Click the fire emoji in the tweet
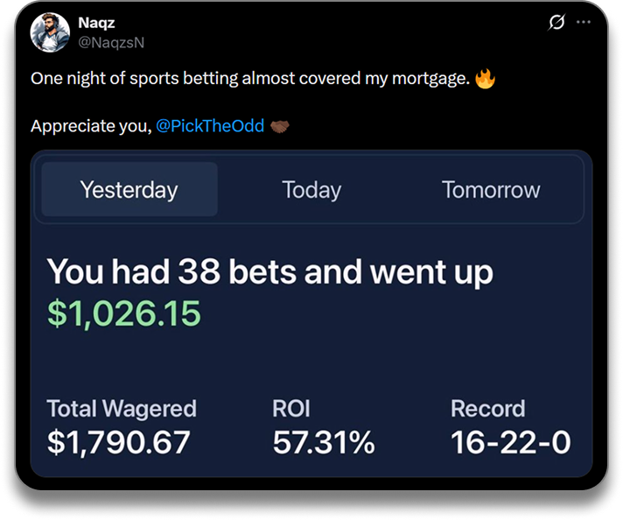The image size is (623, 520). pyautogui.click(x=485, y=79)
